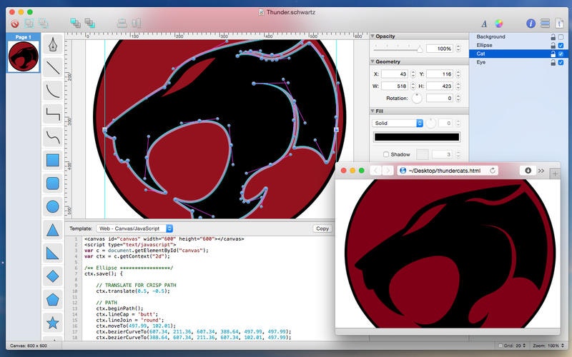Screen dimensions: 572x357
Task: Select the S-curve Bezier tool
Action: point(53,137)
